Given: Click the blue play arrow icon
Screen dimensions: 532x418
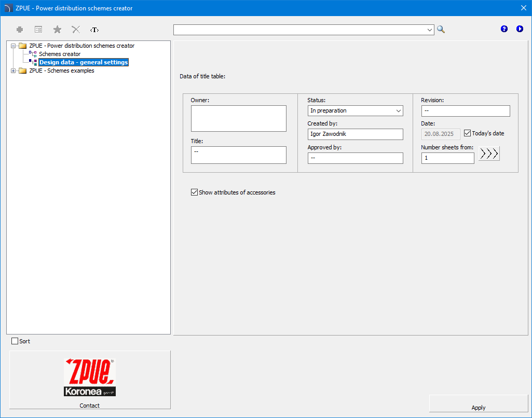Looking at the screenshot, I should click(520, 29).
